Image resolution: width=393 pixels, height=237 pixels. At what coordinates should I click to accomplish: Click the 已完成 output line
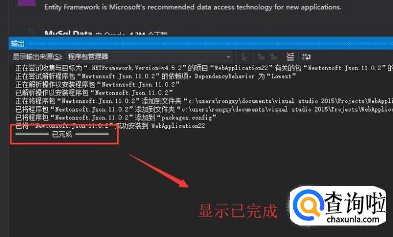pos(62,134)
